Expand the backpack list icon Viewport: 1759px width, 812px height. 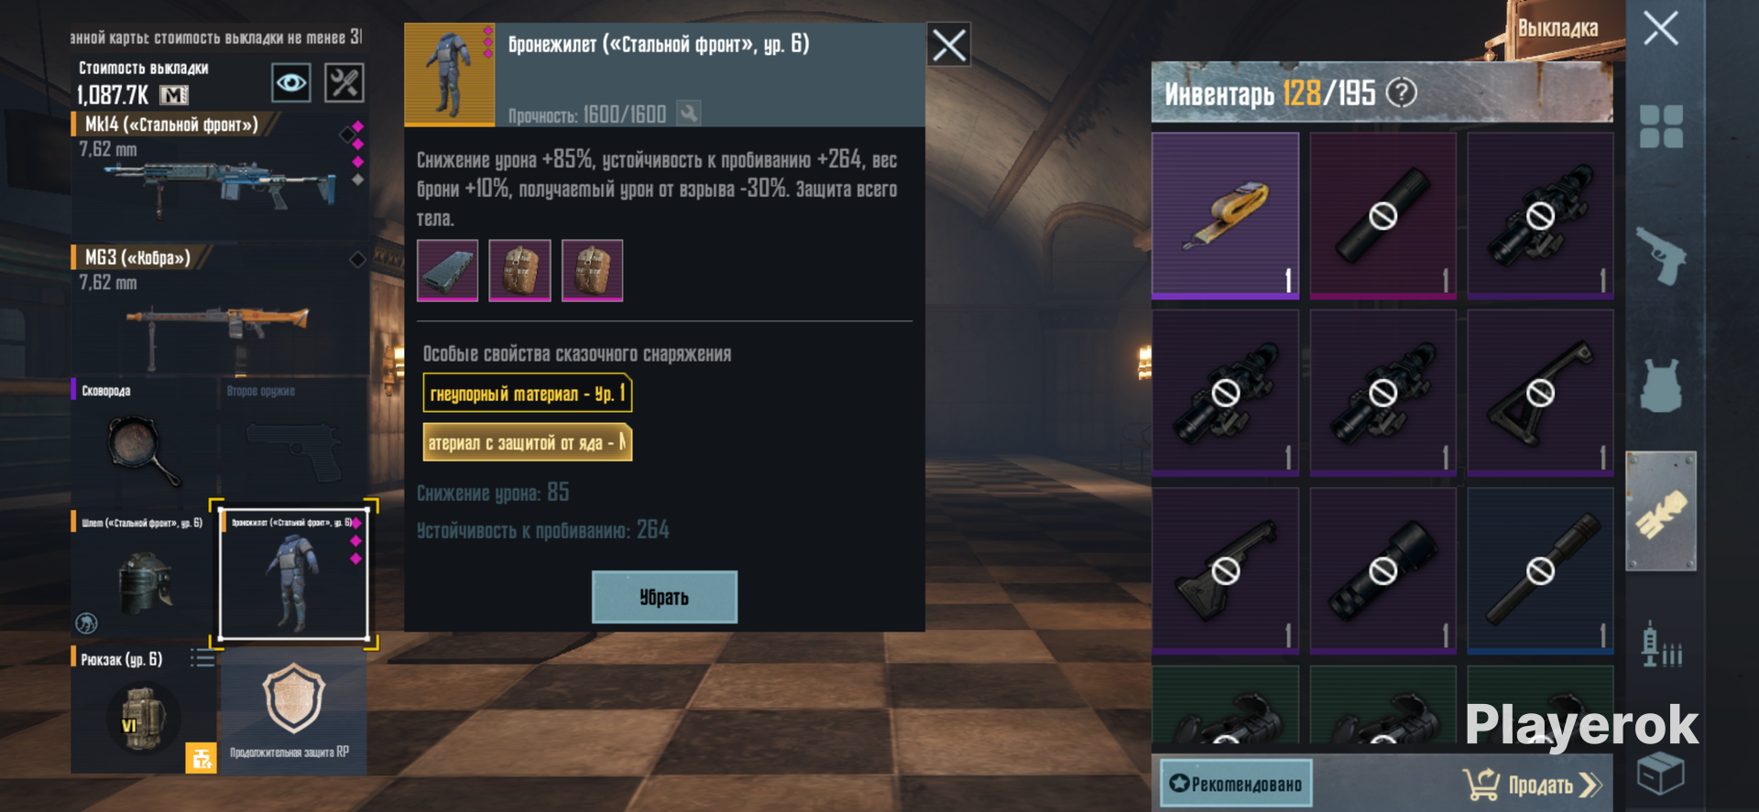pyautogui.click(x=202, y=659)
